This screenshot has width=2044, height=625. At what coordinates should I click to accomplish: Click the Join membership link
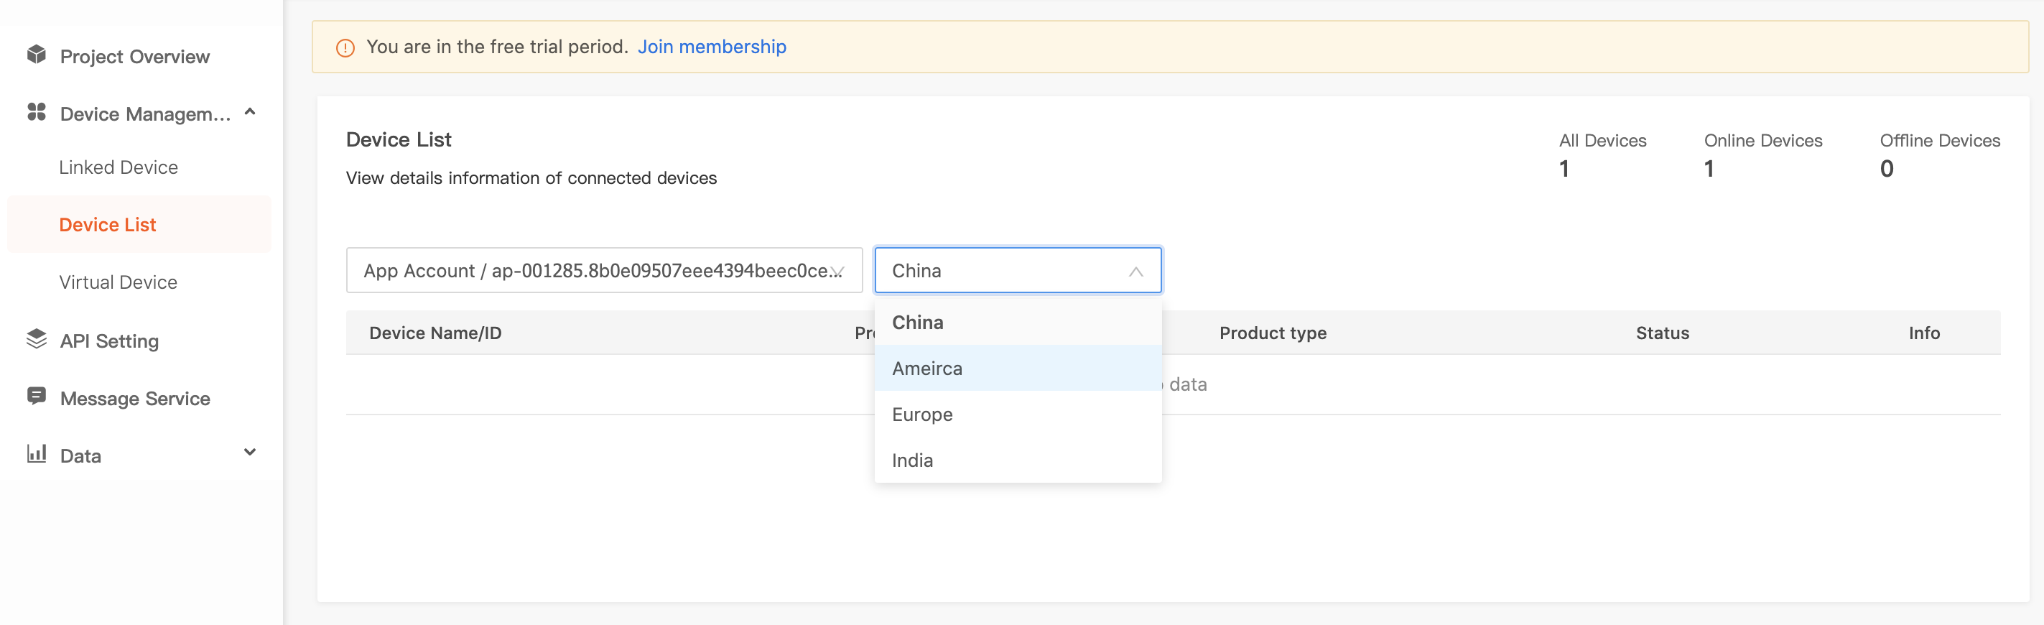click(x=712, y=47)
